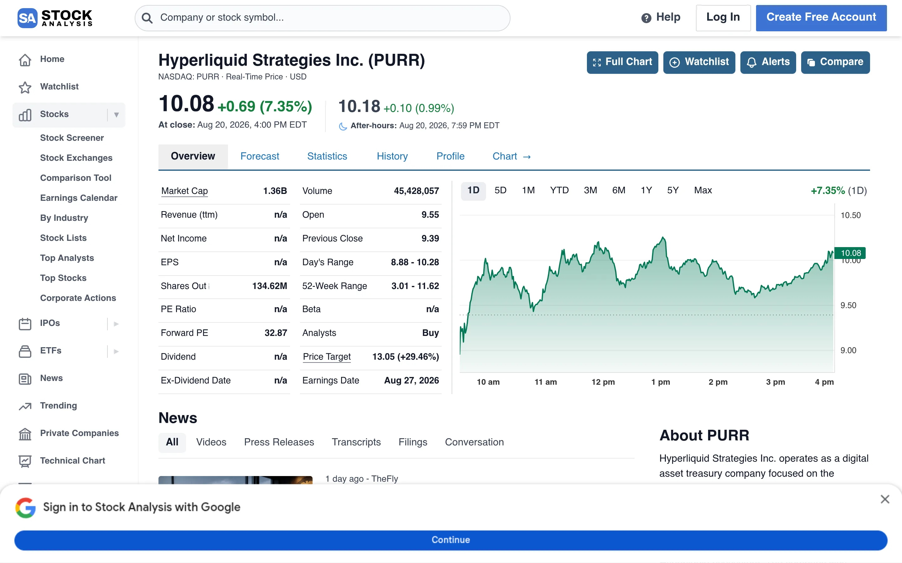Open Corporate Actions in sidebar

point(78,299)
